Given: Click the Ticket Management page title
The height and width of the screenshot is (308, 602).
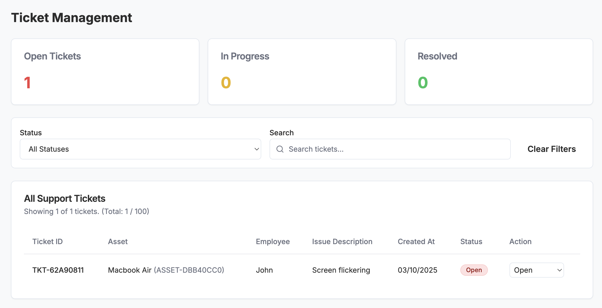Looking at the screenshot, I should click(71, 18).
